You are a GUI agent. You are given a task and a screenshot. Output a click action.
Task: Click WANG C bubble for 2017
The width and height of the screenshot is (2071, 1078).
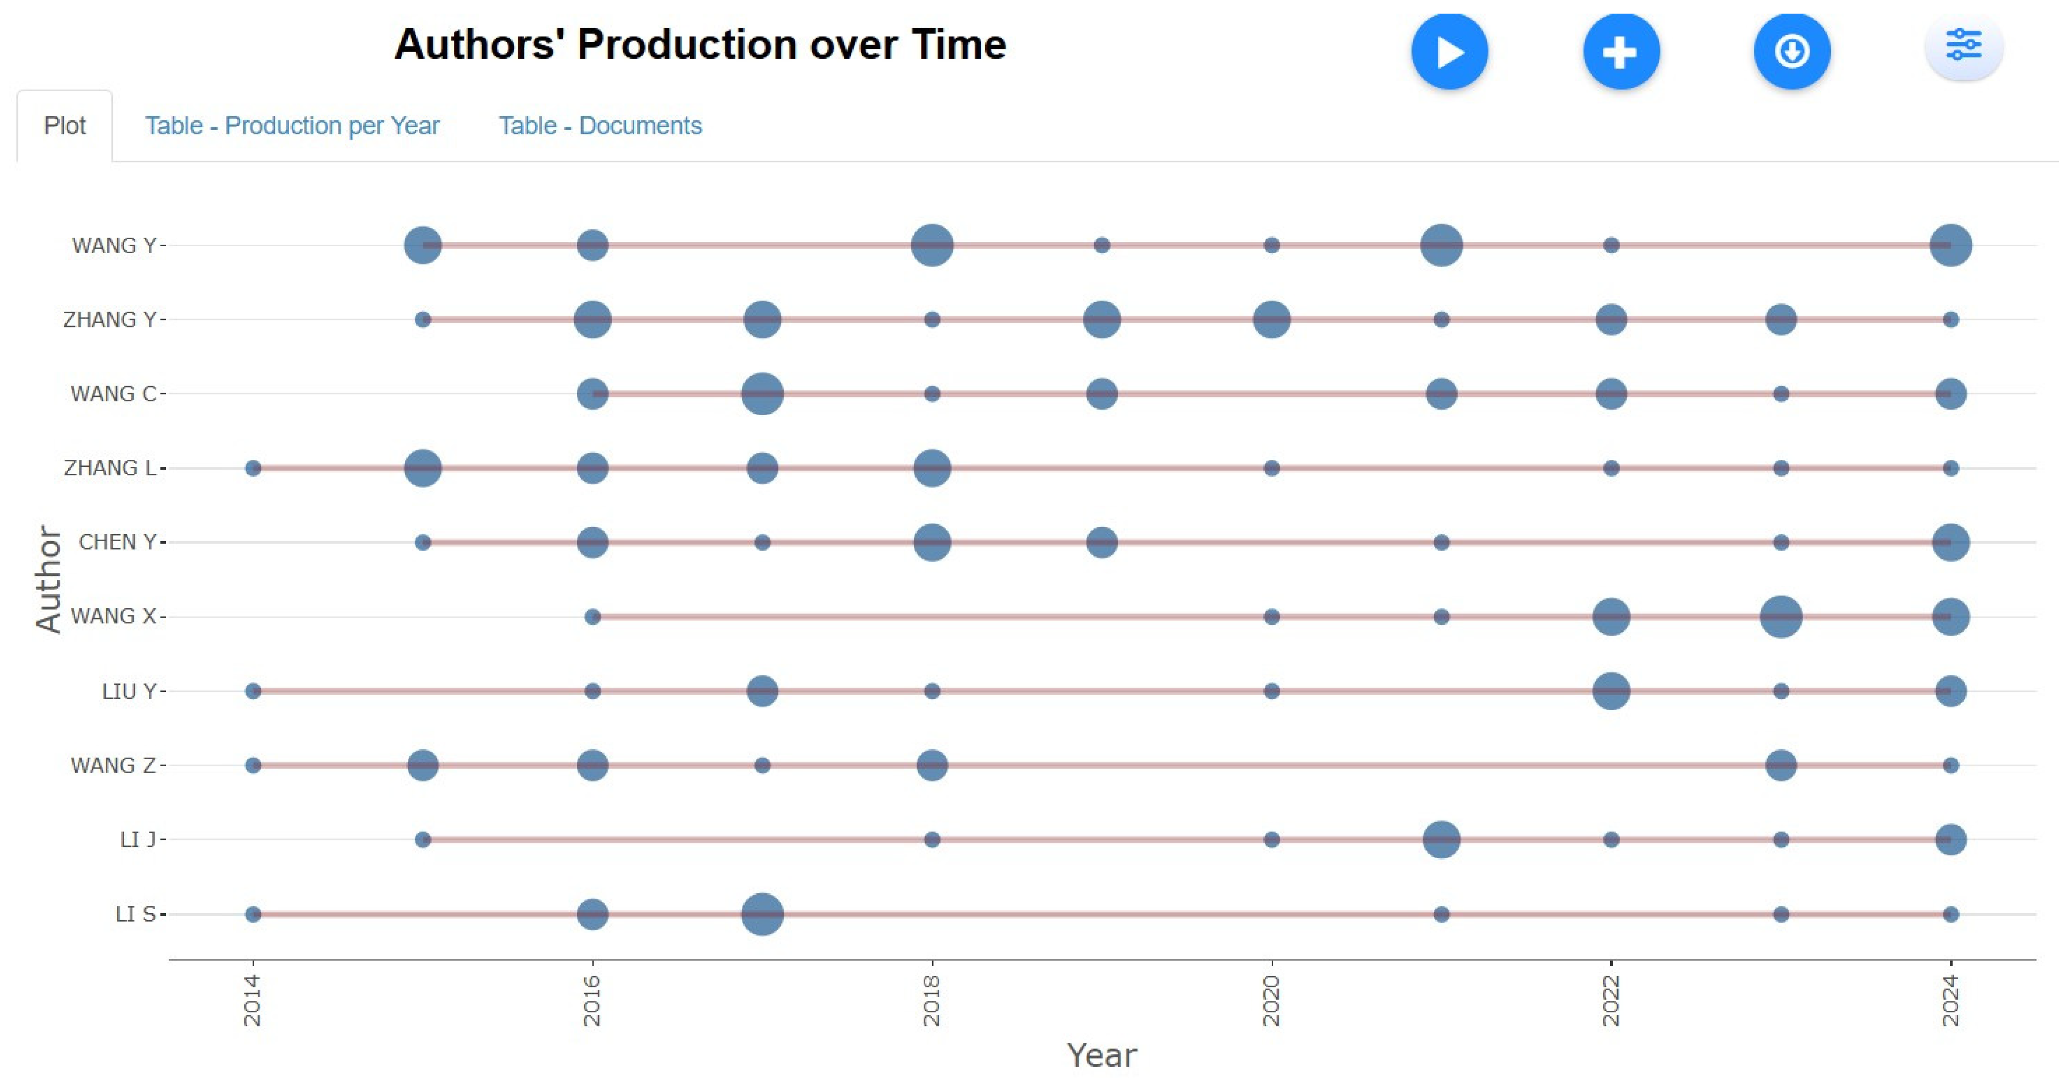762,393
